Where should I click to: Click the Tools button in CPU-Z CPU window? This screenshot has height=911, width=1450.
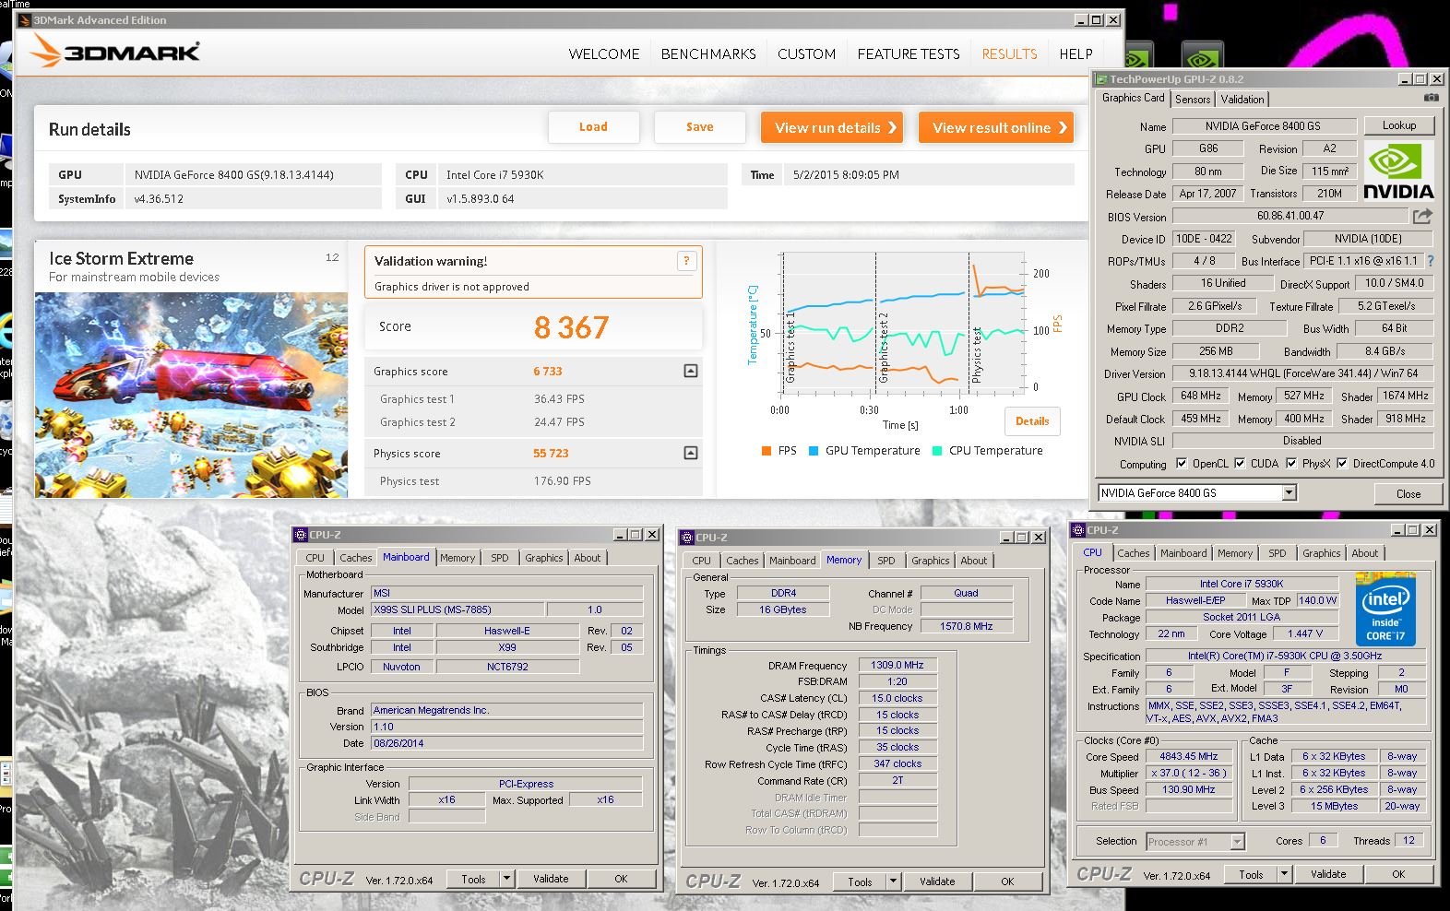[x=1252, y=874]
